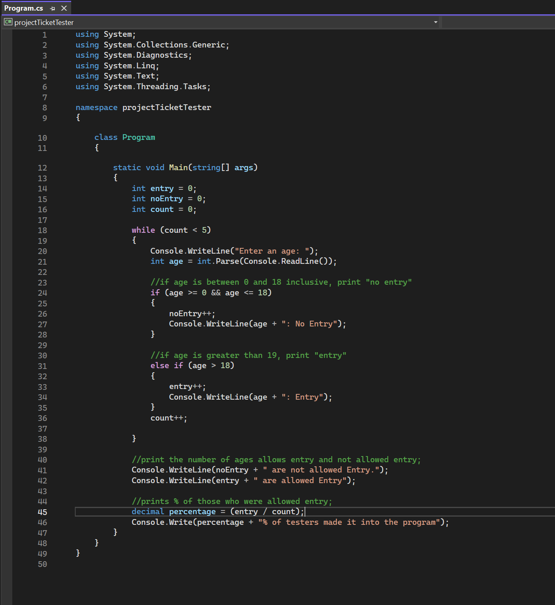Click line number 12 in the gutter
Screen dimensions: 555x605
(43, 168)
